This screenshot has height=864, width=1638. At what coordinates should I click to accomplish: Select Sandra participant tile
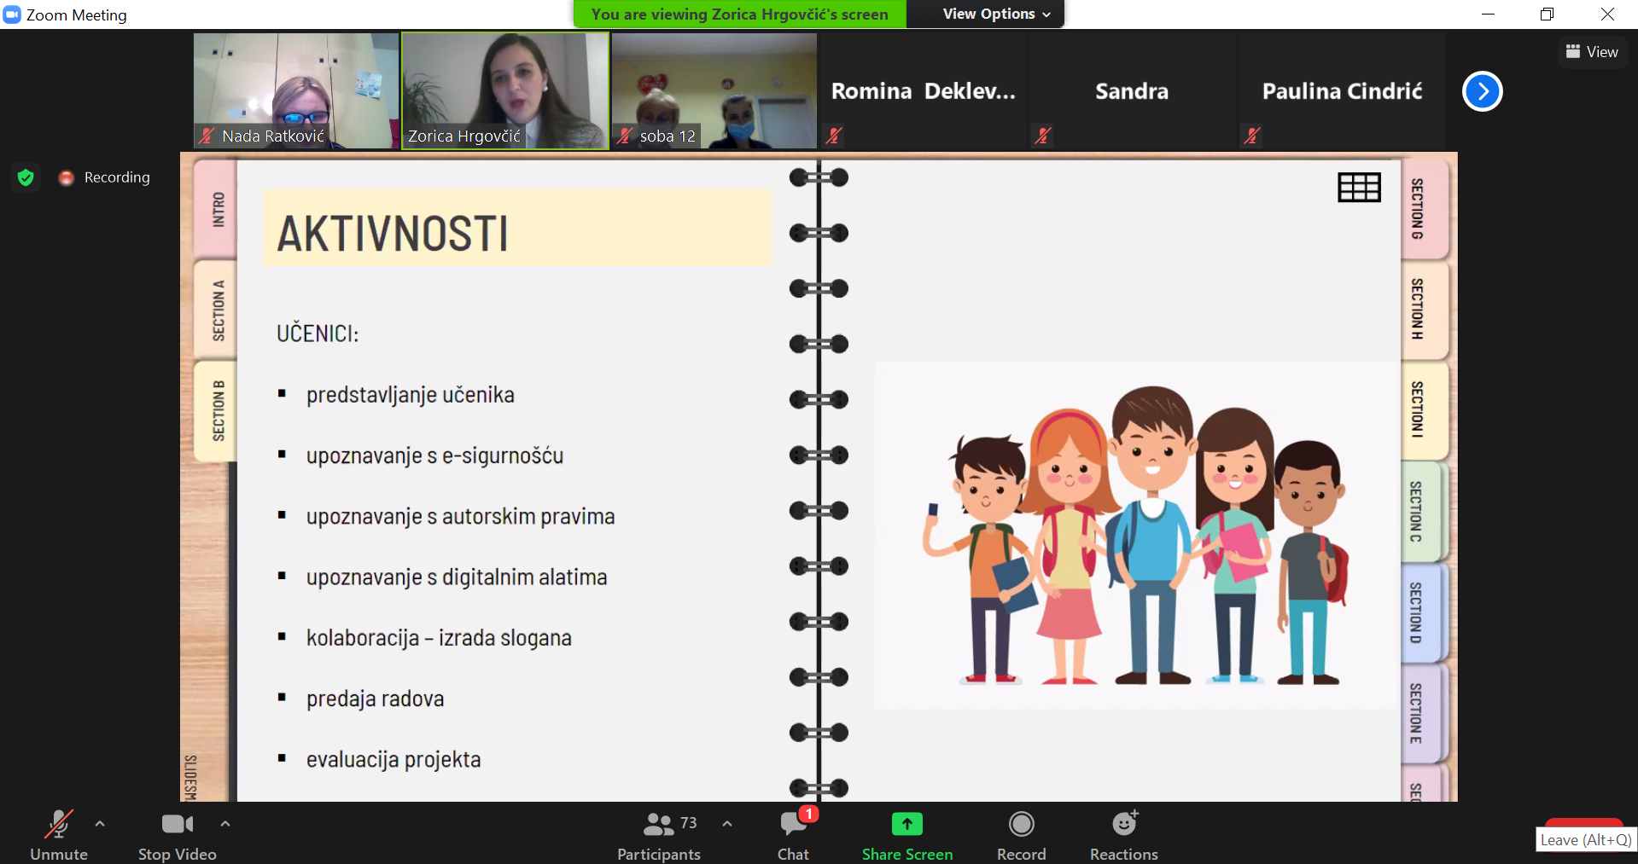(1132, 91)
